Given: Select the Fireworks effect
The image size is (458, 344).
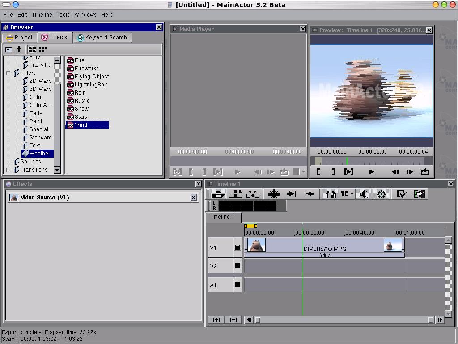Looking at the screenshot, I should click(86, 69).
